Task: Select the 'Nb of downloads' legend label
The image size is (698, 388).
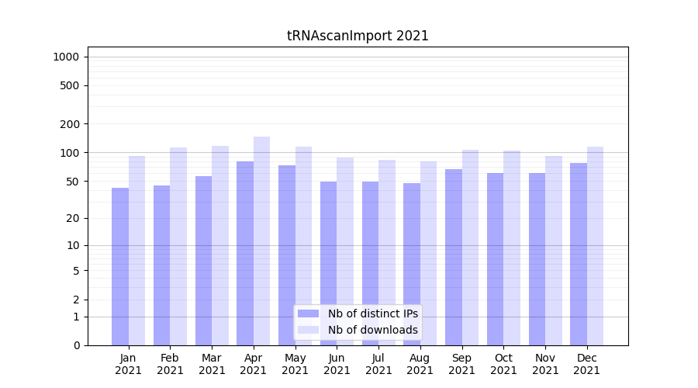Action: tap(372, 330)
